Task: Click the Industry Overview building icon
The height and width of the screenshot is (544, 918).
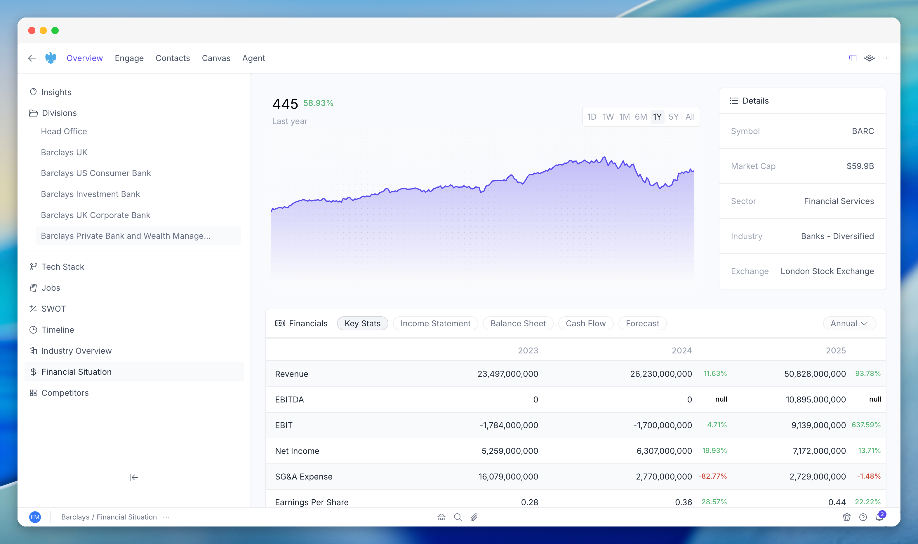Action: click(33, 351)
